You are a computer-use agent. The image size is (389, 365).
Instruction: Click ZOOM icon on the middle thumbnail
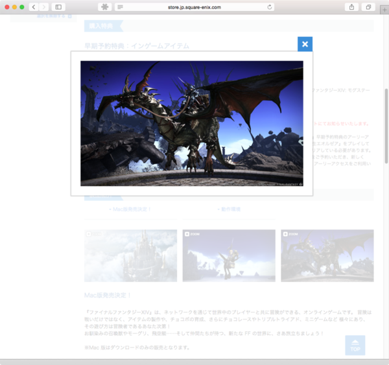[193, 234]
